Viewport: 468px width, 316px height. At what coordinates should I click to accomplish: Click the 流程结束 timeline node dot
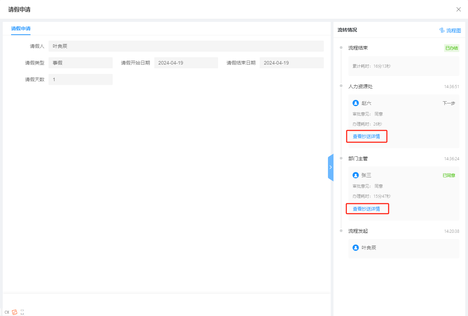pos(341,48)
